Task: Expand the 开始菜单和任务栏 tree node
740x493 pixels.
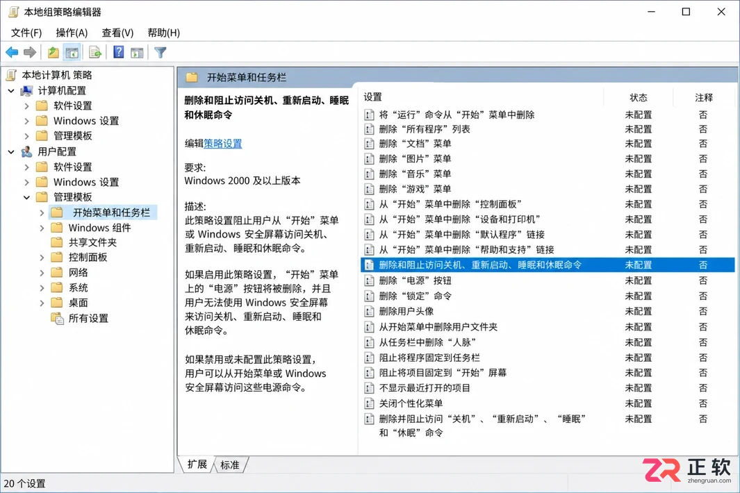Action: [x=42, y=212]
